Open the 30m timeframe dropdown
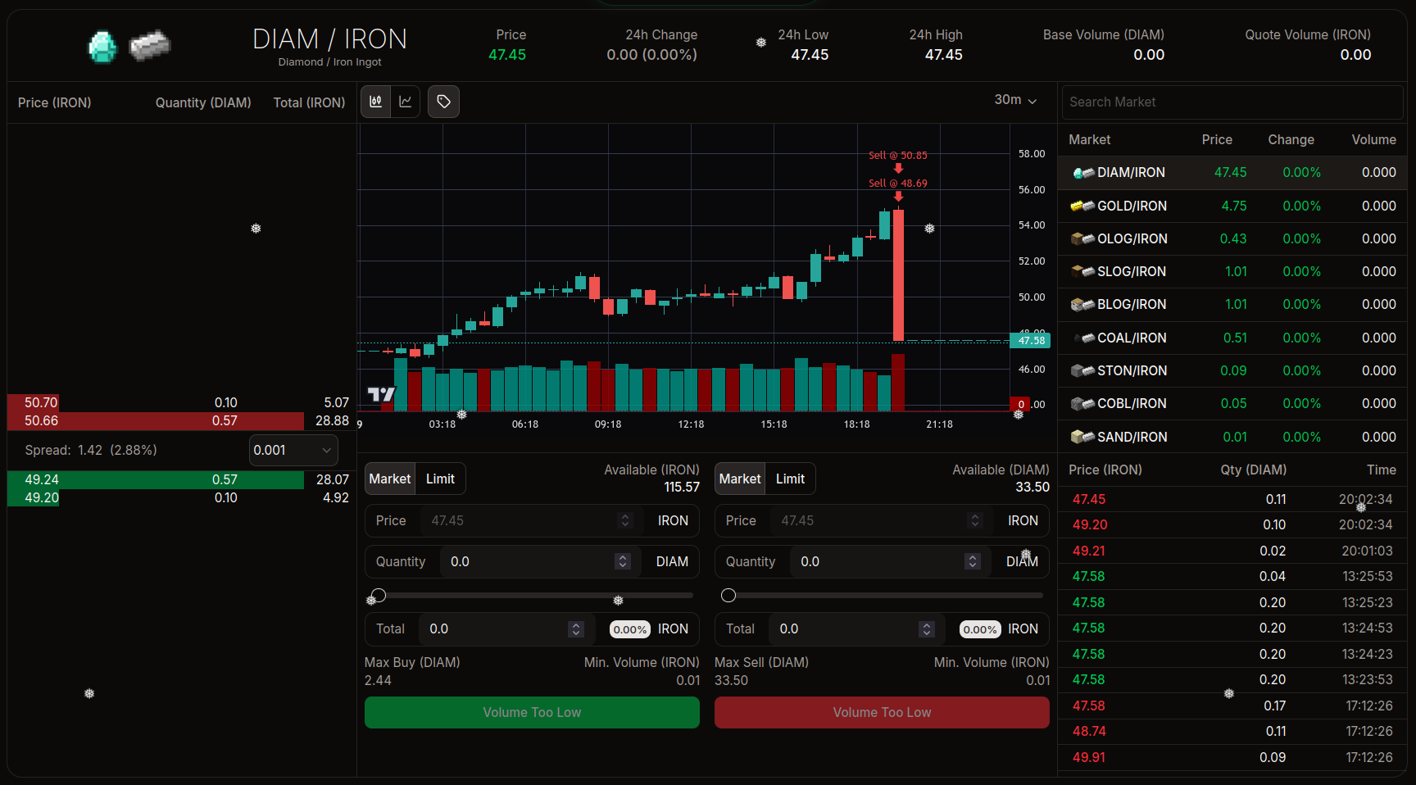 click(1015, 100)
